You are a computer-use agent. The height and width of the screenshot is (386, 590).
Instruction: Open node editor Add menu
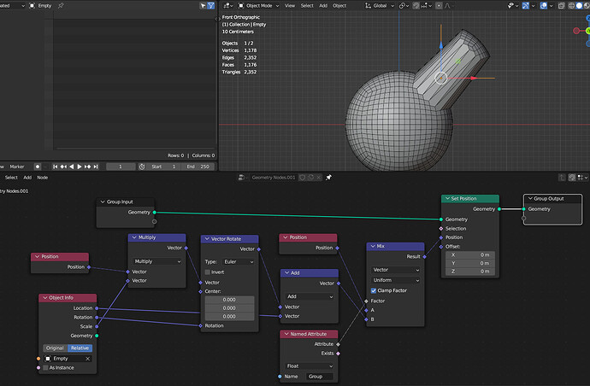27,178
